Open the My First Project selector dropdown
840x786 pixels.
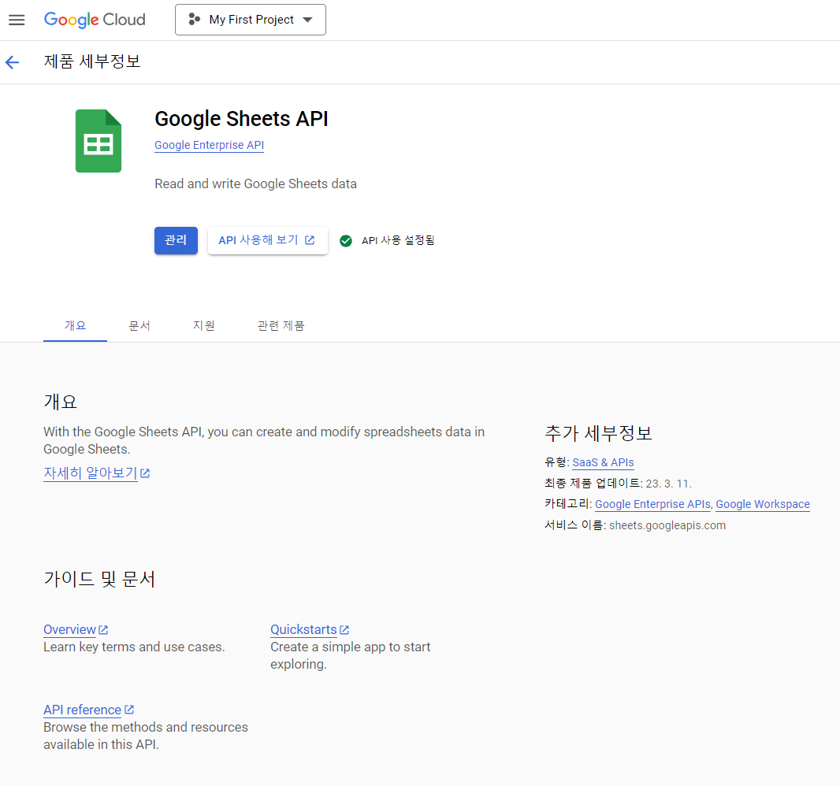click(250, 20)
